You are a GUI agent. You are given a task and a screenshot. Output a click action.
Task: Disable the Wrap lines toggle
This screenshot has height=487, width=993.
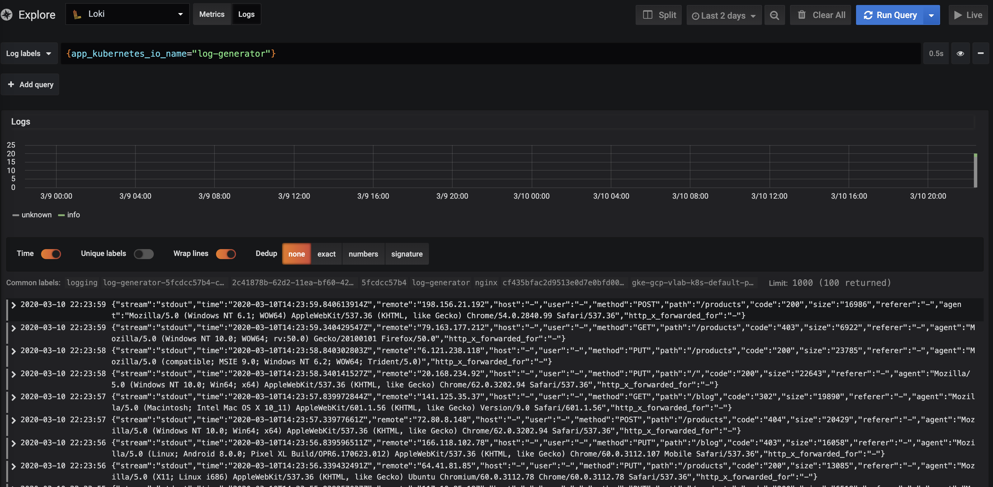coord(226,254)
